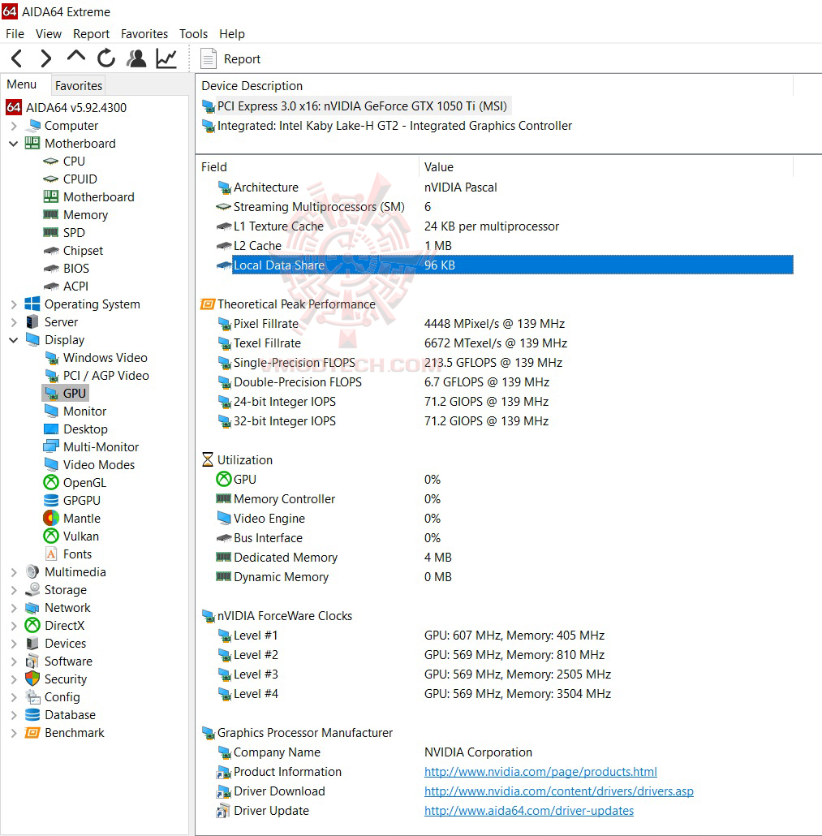Click the Value column header
The height and width of the screenshot is (836, 822).
point(606,167)
